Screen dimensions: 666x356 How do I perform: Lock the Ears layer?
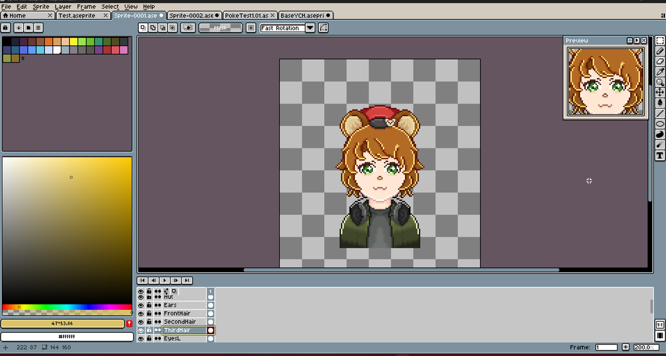pos(149,305)
